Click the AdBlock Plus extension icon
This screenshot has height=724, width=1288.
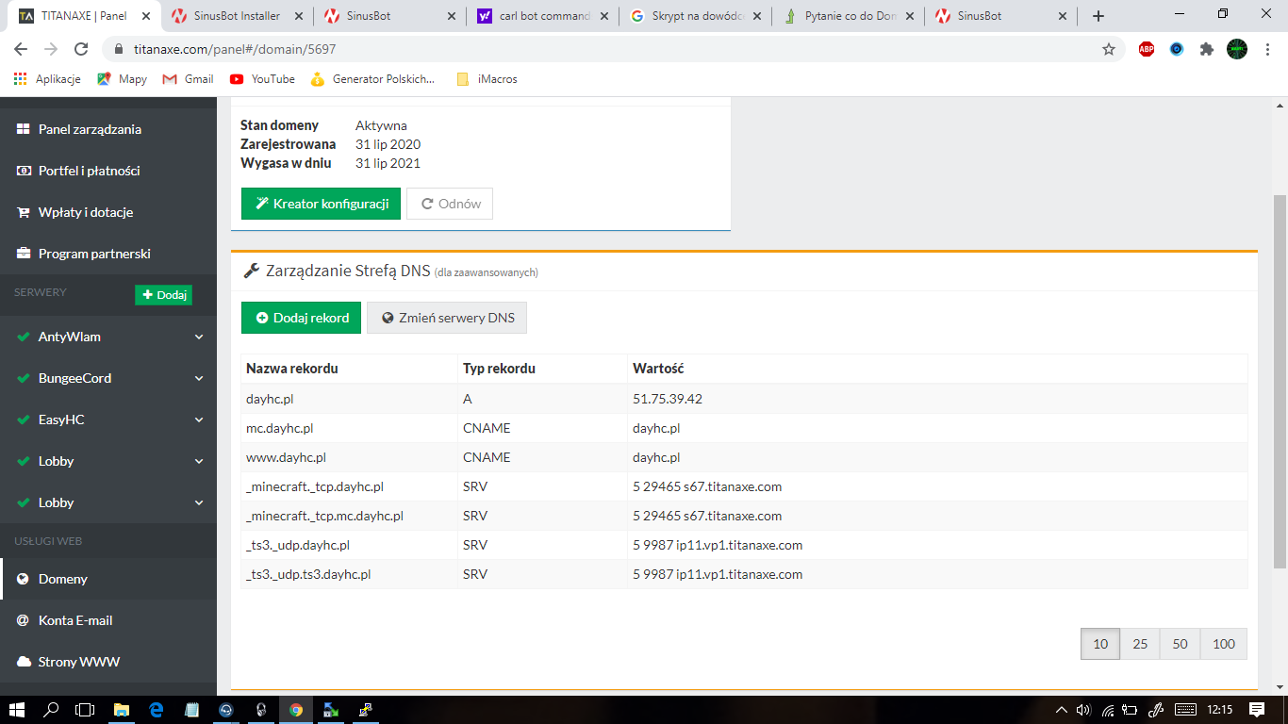point(1147,49)
